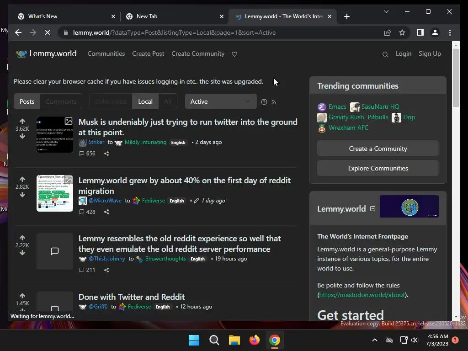Open the Wrexham AFC community link
This screenshot has height=351, width=468.
(x=348, y=128)
